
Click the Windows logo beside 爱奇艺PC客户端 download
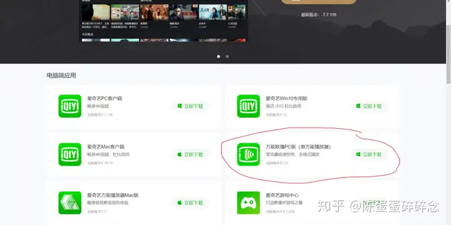click(x=180, y=106)
